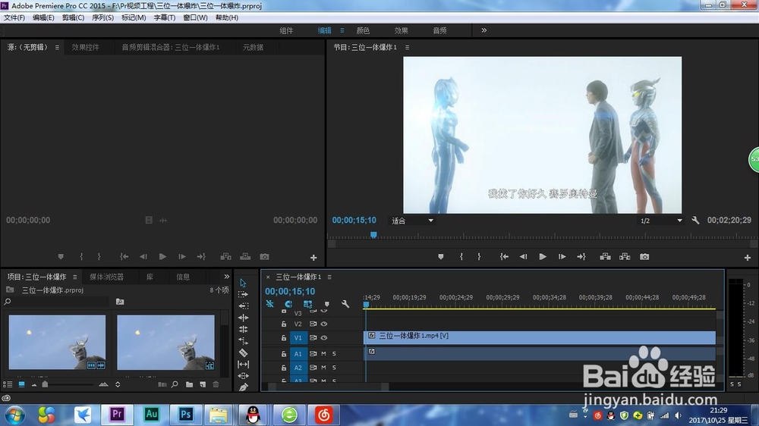Toggle lock on V1 track
This screenshot has height=426, width=759.
(284, 338)
